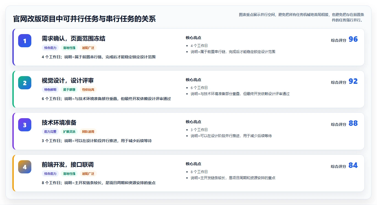Click bullet 说明=主开发链条较长，是项目周期和资源安排的重点
Screen dimensions: 377x205
point(233,178)
